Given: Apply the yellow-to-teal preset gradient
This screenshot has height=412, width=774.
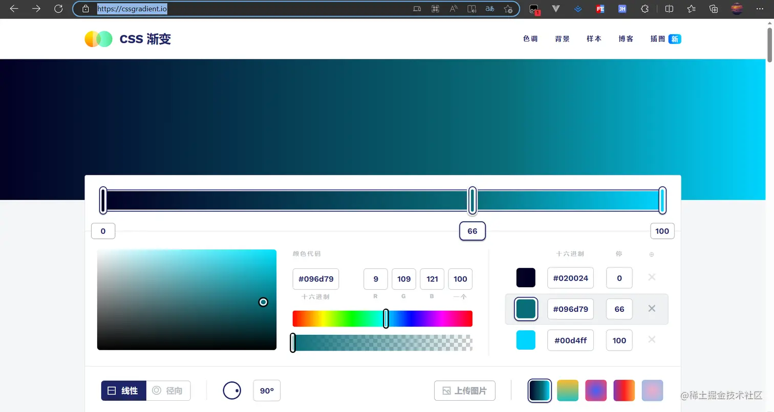Looking at the screenshot, I should tap(568, 391).
